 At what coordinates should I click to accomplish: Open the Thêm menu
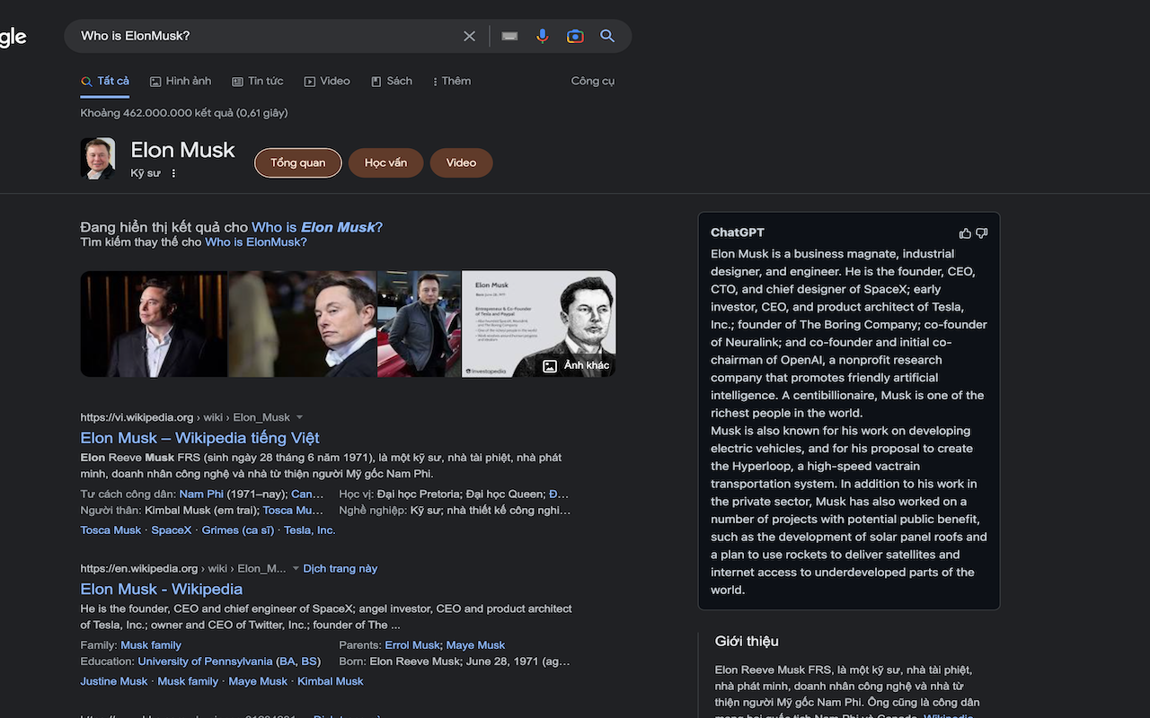(x=451, y=82)
